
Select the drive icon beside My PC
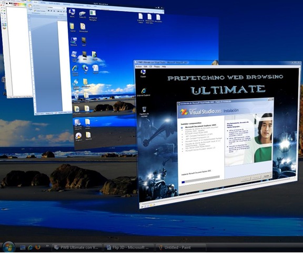click(82, 15)
